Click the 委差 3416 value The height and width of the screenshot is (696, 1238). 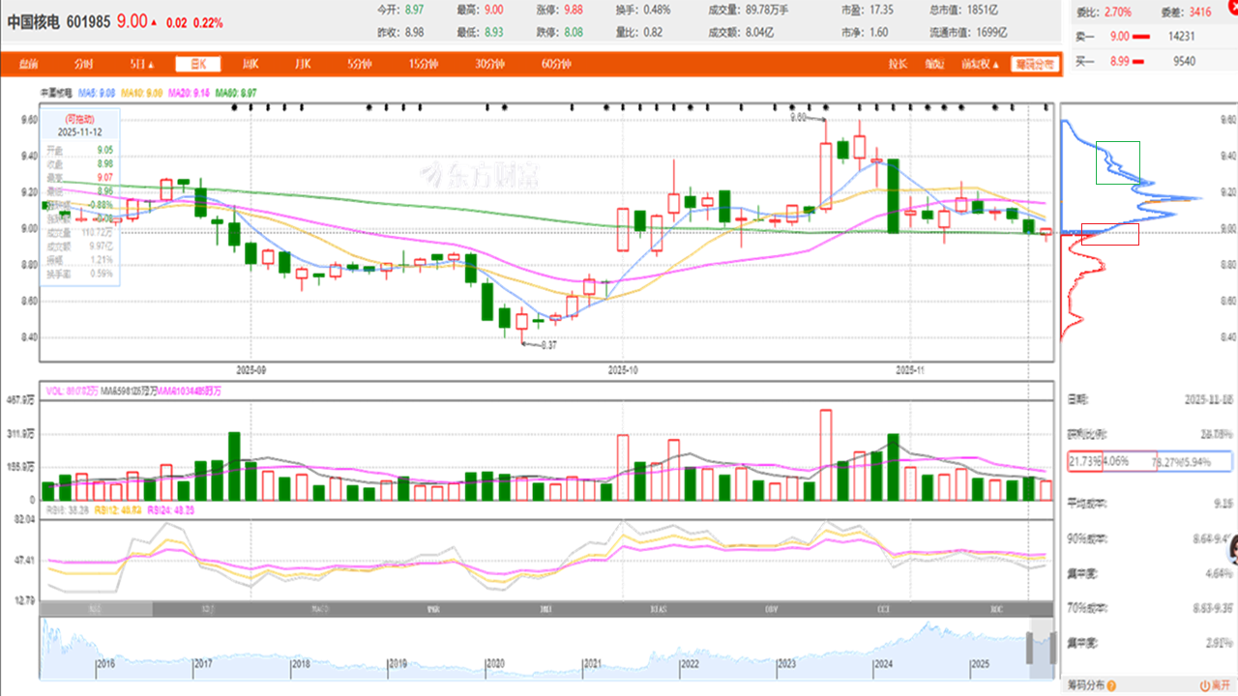coord(1199,13)
